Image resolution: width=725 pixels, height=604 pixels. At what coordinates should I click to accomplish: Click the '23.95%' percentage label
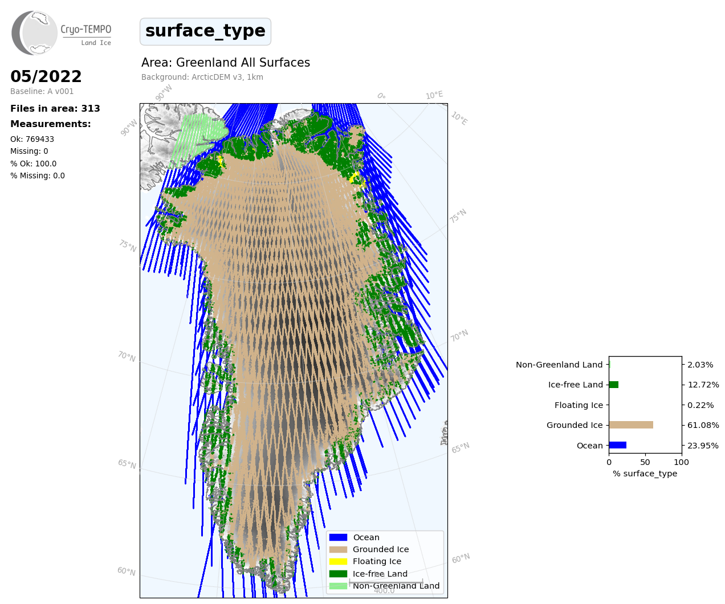703,446
